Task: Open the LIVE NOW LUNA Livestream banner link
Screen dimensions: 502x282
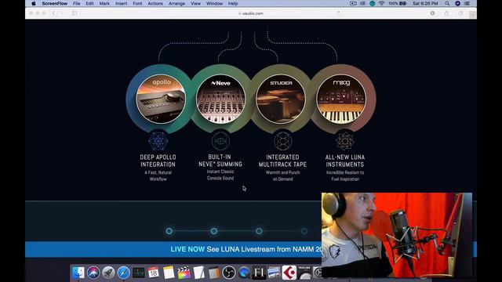Action: [246, 249]
